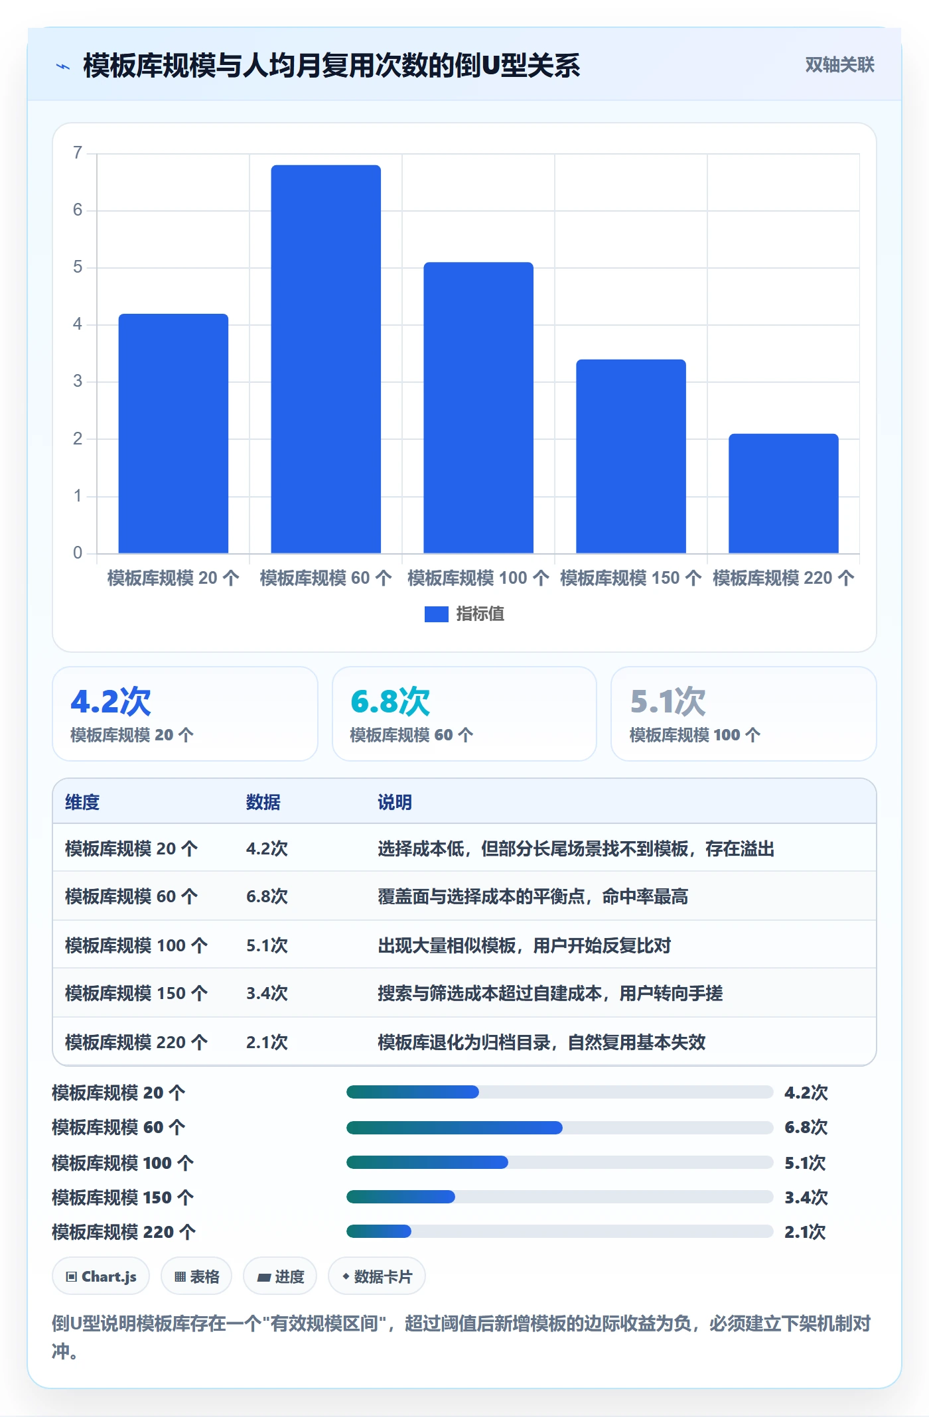This screenshot has width=929, height=1417.
Task: Click the chart title heading text
Action: tap(331, 66)
